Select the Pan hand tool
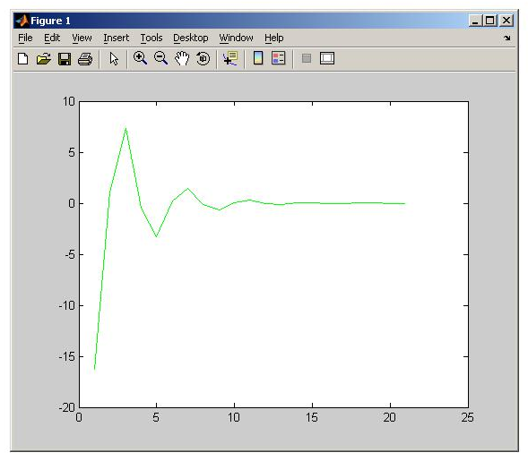 click(182, 58)
